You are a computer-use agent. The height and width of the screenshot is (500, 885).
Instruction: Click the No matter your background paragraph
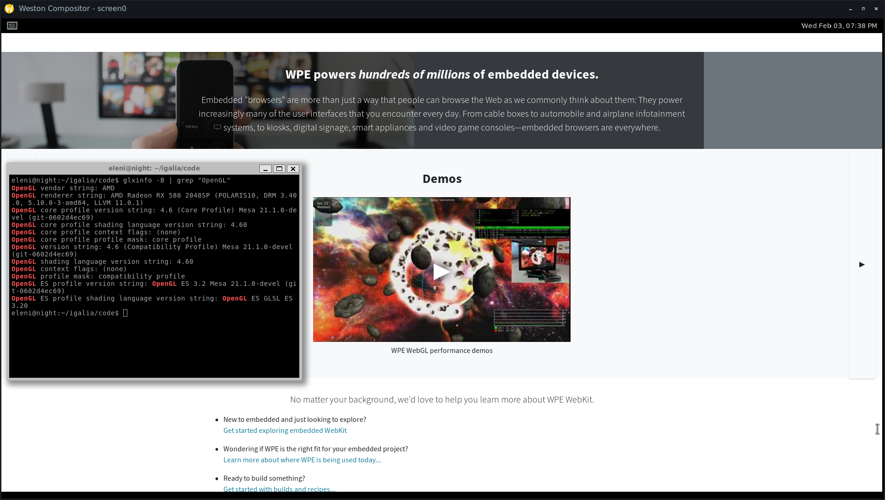(442, 399)
